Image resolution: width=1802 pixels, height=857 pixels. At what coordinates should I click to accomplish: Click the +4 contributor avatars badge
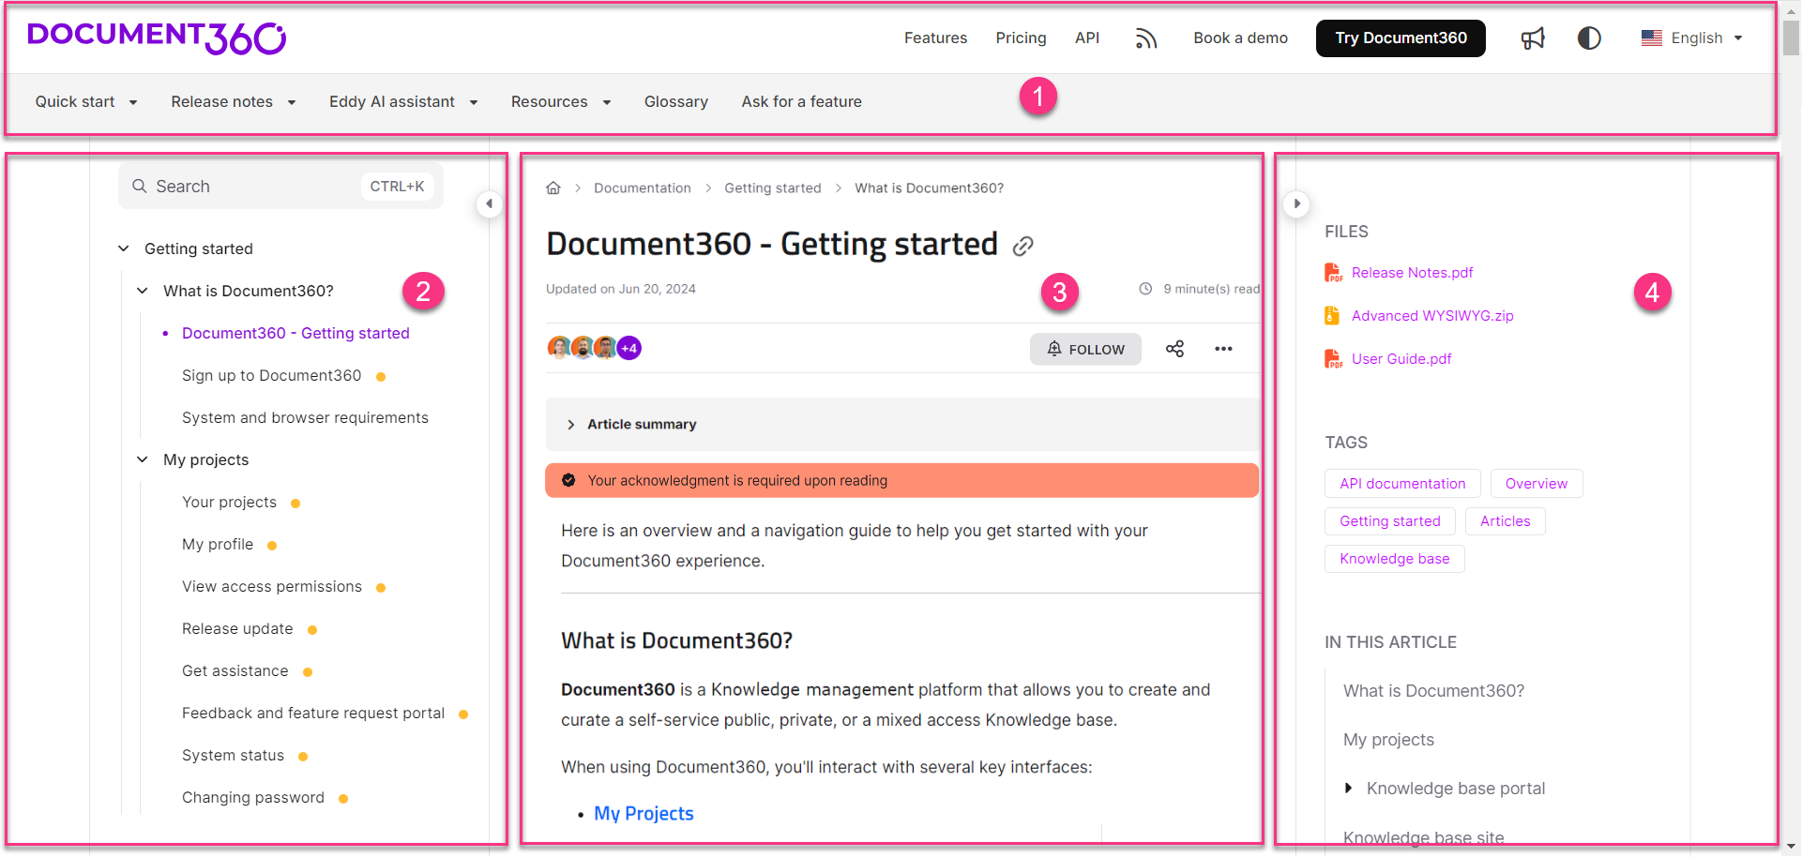click(x=628, y=347)
